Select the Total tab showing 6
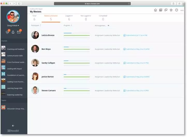 pos(34,18)
